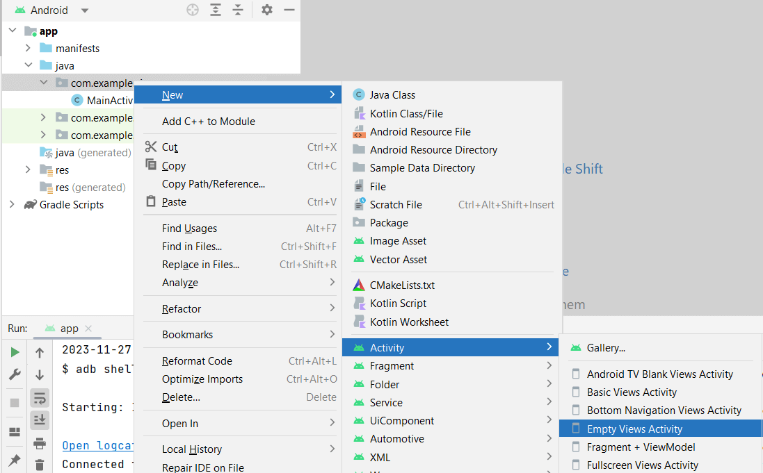Viewport: 763px width, 473px height.
Task: Choose Gallery... in Activity submenu
Action: pos(606,348)
